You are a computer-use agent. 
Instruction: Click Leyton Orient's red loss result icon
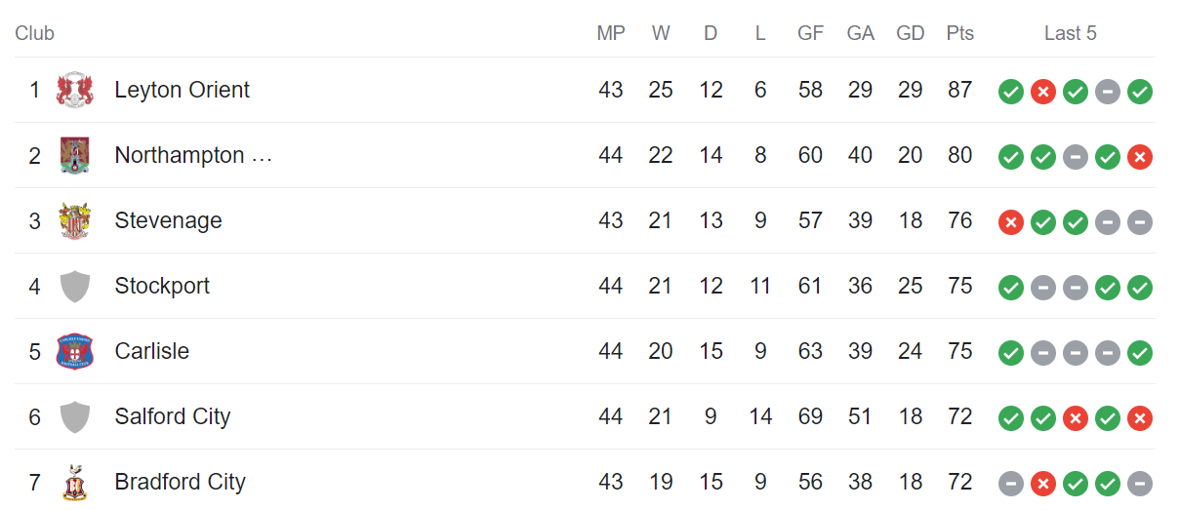click(1043, 92)
